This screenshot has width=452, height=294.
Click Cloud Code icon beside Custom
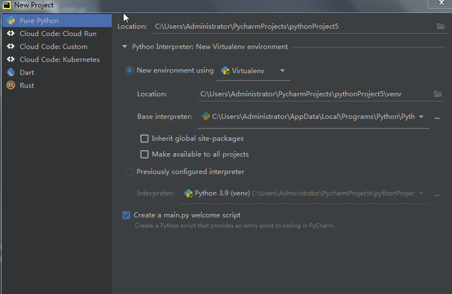pos(11,46)
